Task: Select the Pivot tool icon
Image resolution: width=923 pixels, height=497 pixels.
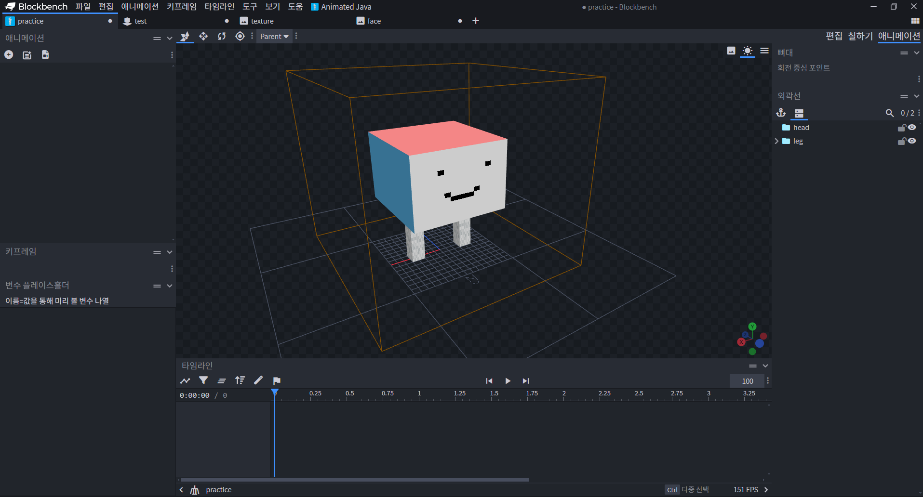Action: (240, 37)
